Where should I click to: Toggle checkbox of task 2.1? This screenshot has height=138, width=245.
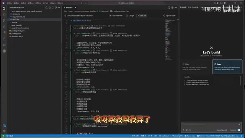click(x=76, y=126)
